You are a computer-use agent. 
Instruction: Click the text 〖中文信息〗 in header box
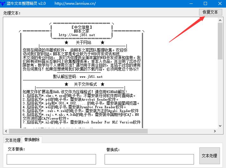pos(82,27)
